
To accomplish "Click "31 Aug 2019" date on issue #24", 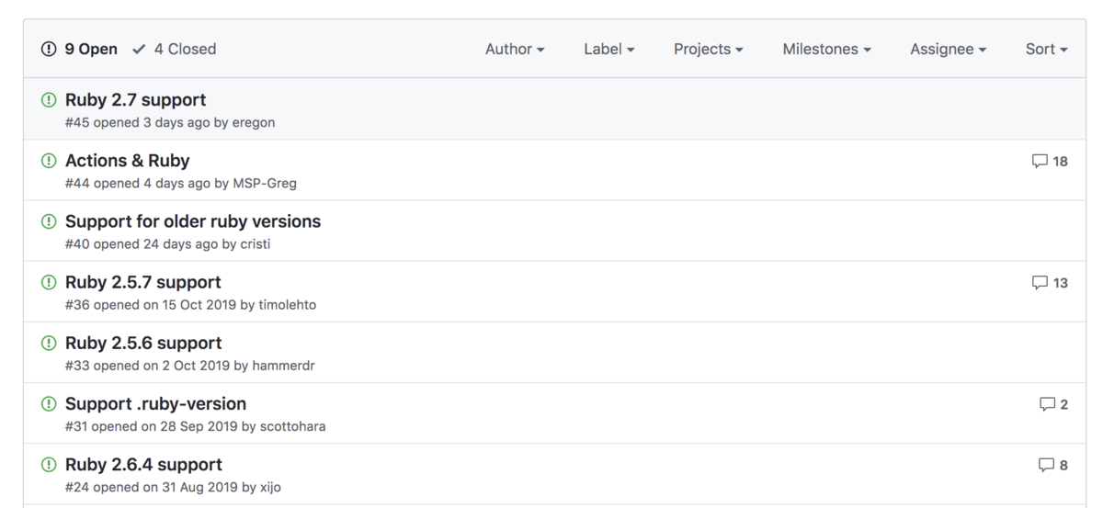I will (x=199, y=487).
